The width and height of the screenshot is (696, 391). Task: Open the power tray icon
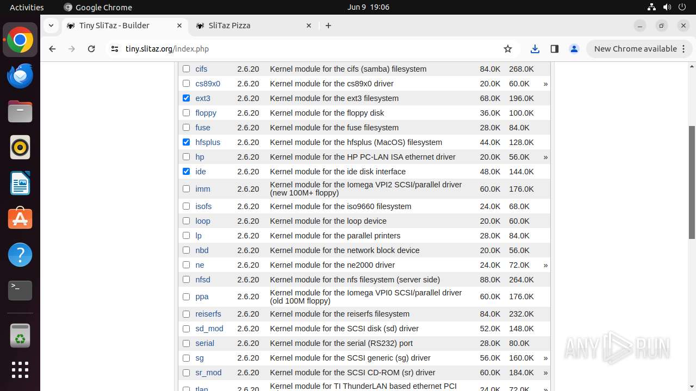point(682,7)
